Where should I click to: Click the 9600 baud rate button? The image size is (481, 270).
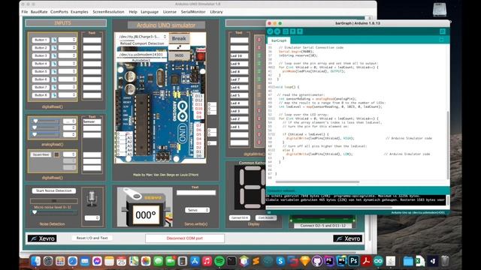(x=179, y=55)
